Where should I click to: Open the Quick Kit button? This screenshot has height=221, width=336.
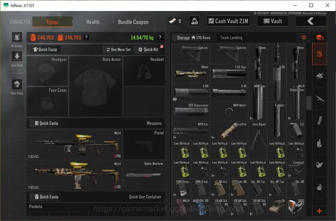[x=149, y=49]
